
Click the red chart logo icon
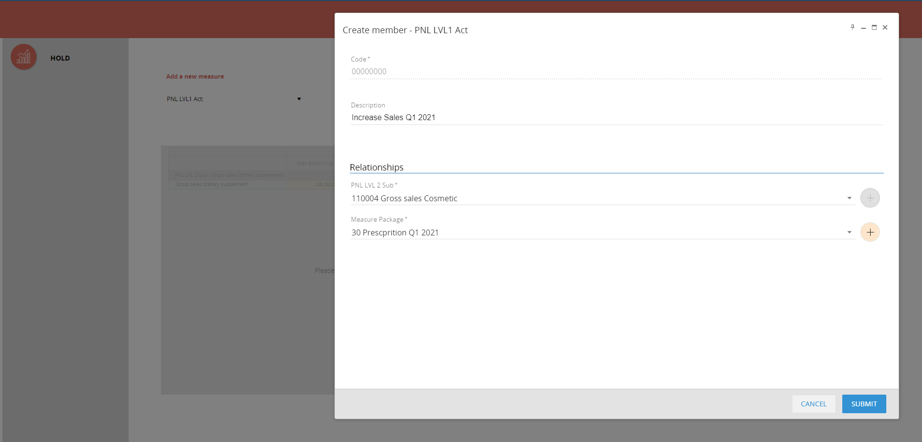(x=23, y=57)
